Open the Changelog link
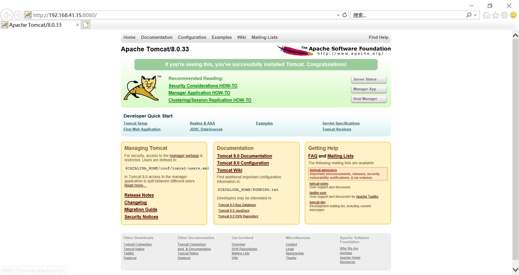This screenshot has height=275, width=519. pos(135,202)
